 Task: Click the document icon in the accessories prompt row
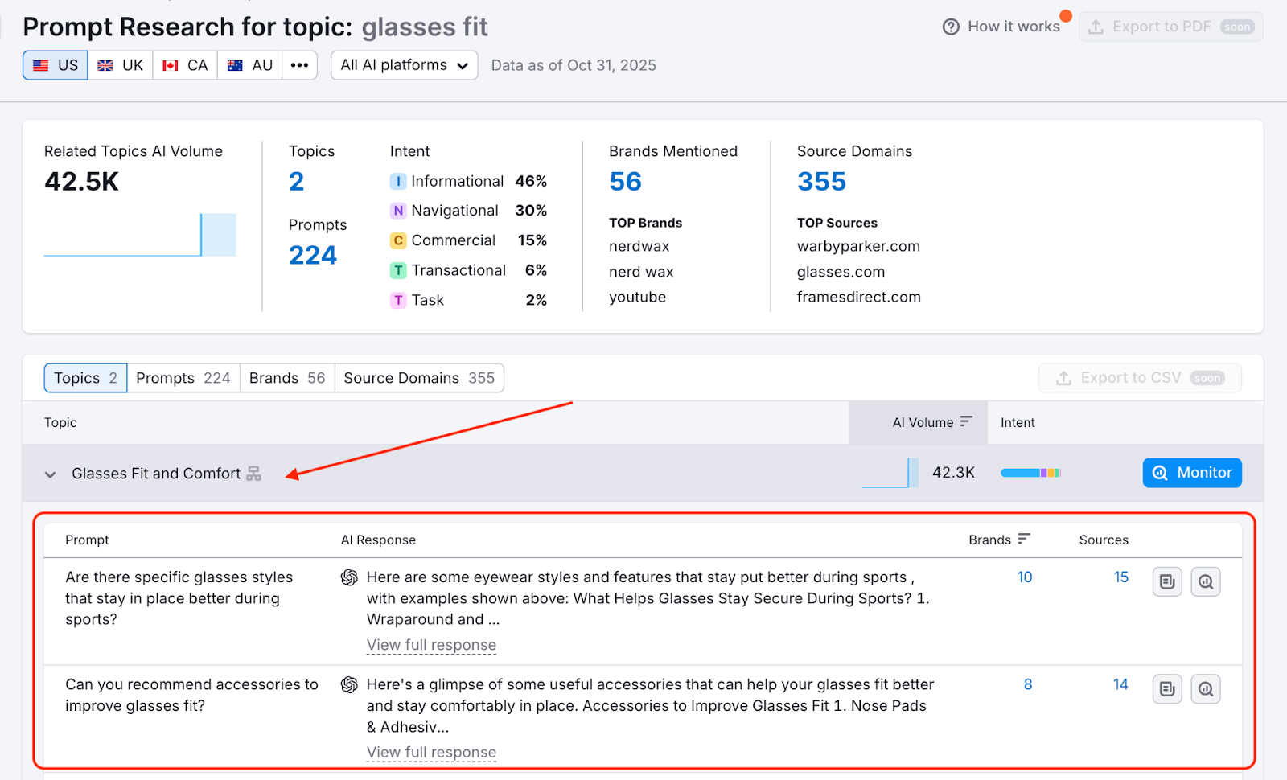point(1167,689)
